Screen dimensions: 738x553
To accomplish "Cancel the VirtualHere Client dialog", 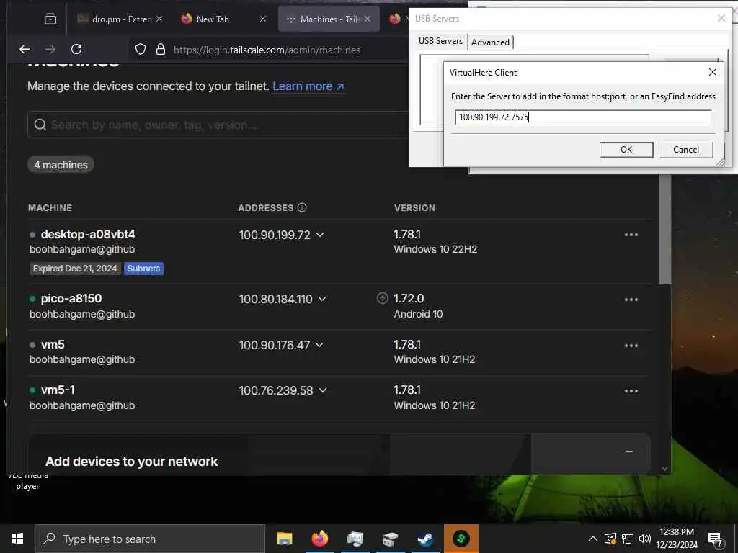I will pyautogui.click(x=686, y=150).
